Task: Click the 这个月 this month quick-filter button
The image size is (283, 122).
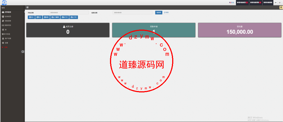Action: [x=65, y=17]
